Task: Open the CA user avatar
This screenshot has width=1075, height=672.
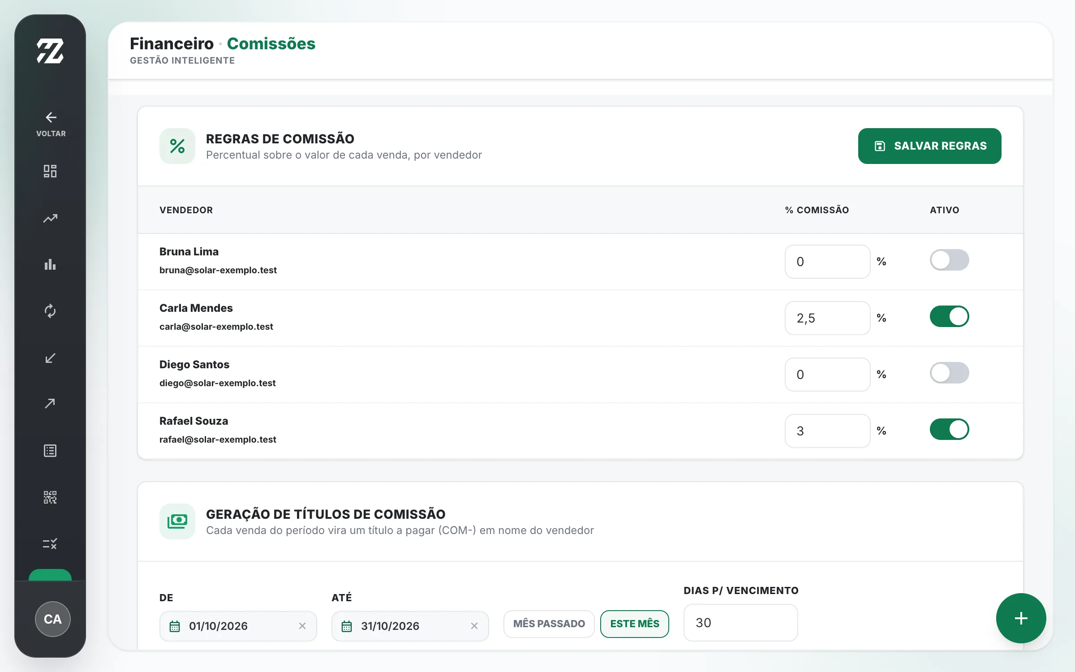Action: pyautogui.click(x=53, y=619)
